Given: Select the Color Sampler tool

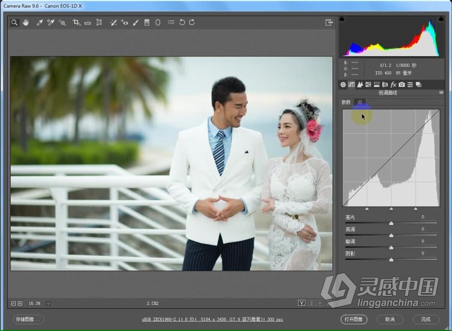Looking at the screenshot, I should click(51, 22).
